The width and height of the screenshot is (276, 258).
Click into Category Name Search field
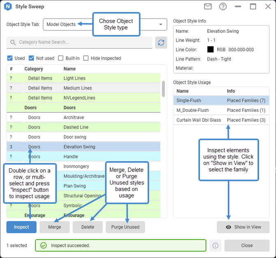79,42
